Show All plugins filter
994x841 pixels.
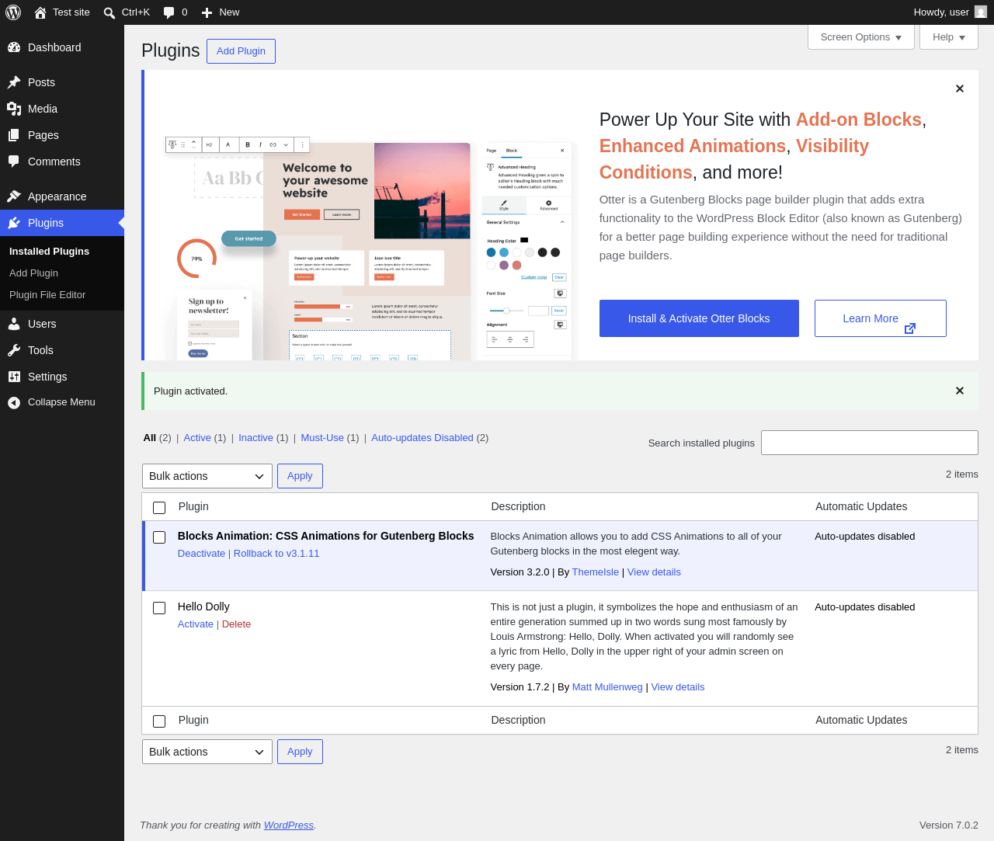[x=150, y=438]
